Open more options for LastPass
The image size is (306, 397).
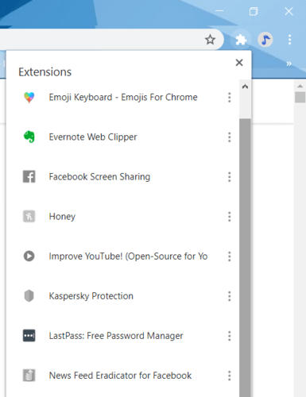(230, 336)
